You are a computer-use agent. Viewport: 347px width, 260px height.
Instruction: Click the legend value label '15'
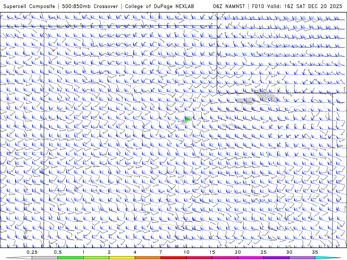tap(212, 252)
